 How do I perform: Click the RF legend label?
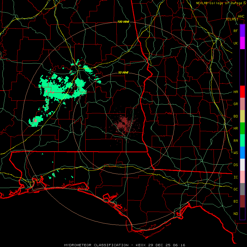236,31
